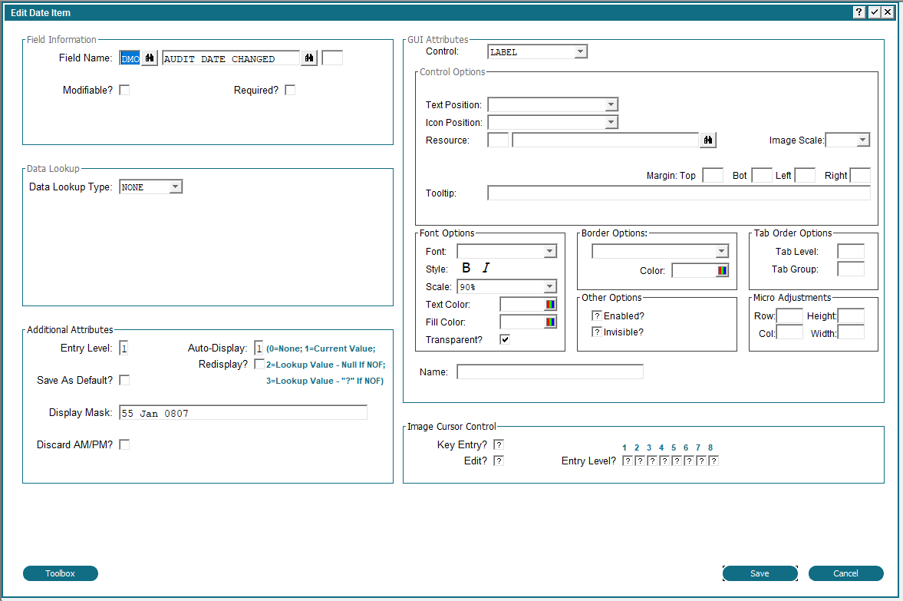Check the Modifiable? checkbox
The image size is (903, 601).
[124, 90]
